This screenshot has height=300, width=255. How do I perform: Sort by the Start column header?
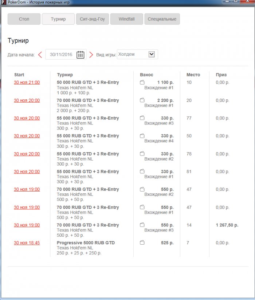click(x=19, y=75)
